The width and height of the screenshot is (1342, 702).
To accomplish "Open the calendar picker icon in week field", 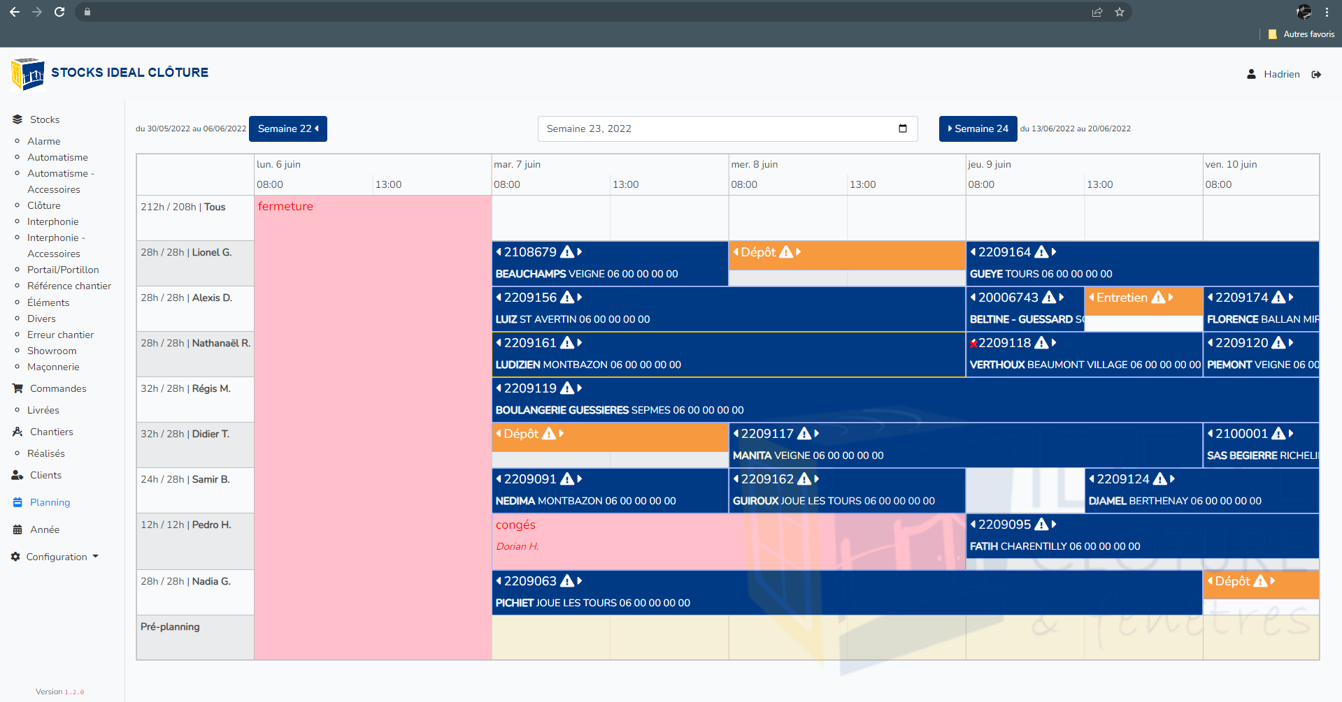I will pos(902,129).
